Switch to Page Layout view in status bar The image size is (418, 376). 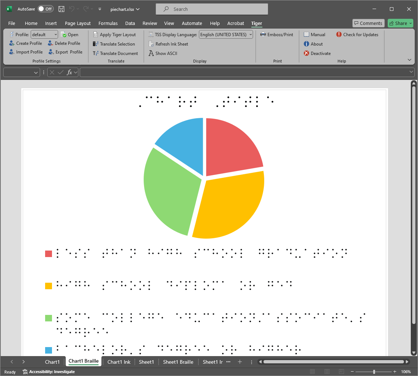click(327, 372)
